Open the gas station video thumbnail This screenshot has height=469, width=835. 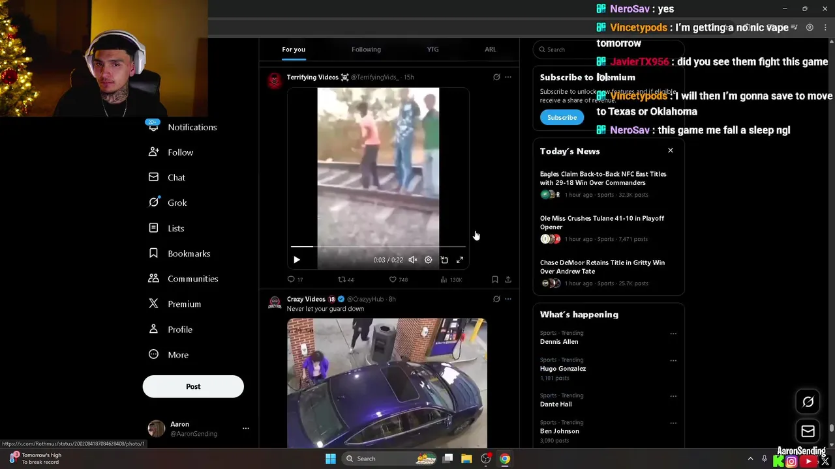387,383
